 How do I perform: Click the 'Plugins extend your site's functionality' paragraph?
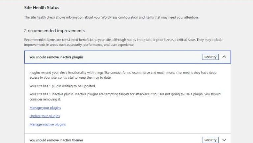(x=123, y=75)
